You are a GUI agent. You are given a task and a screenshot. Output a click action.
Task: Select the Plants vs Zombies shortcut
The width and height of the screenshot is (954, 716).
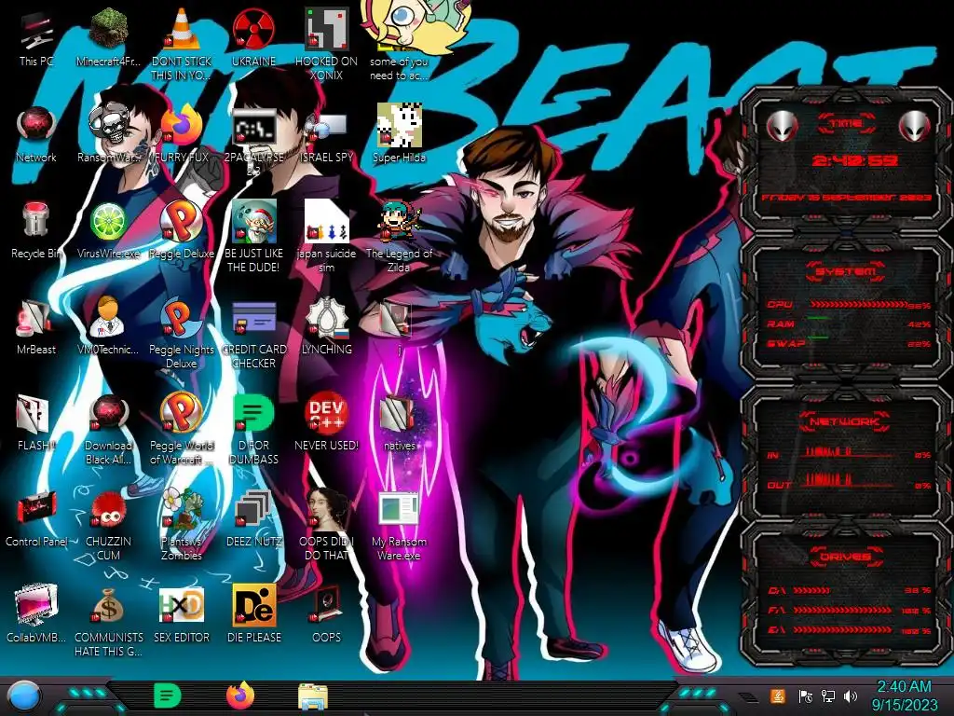[x=182, y=526]
